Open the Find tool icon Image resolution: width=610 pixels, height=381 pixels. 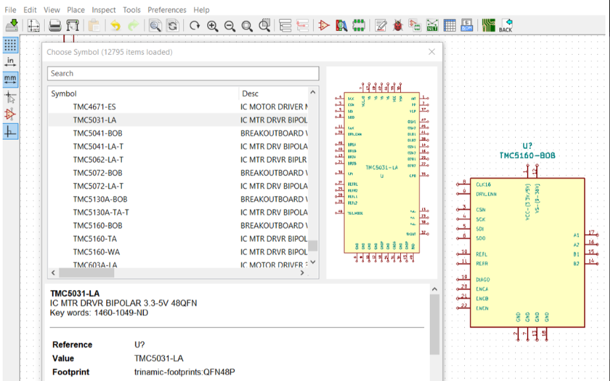(x=155, y=26)
